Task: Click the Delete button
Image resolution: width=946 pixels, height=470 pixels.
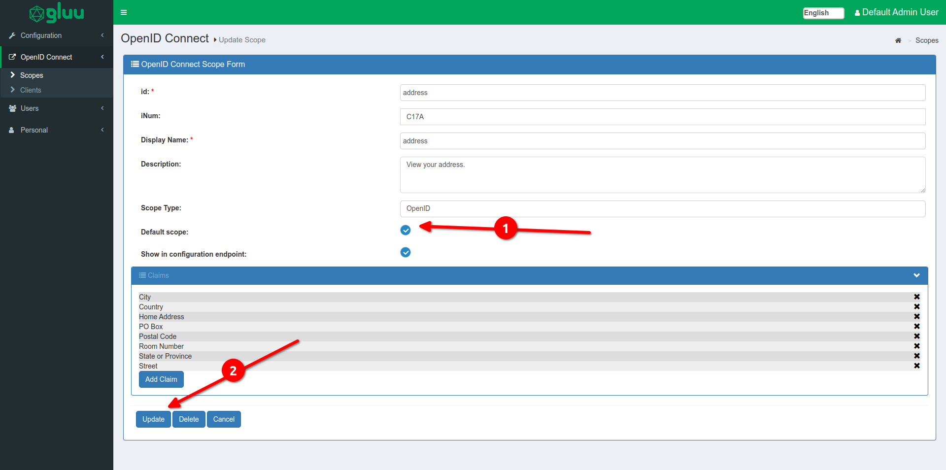Action: click(x=189, y=419)
